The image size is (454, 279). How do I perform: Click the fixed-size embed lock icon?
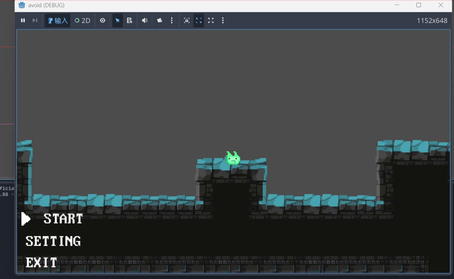pos(187,21)
